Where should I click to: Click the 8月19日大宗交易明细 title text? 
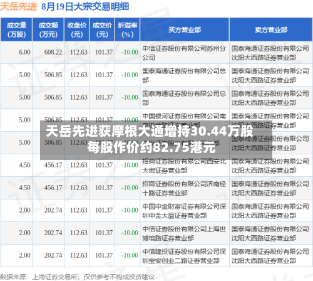pyautogui.click(x=85, y=7)
